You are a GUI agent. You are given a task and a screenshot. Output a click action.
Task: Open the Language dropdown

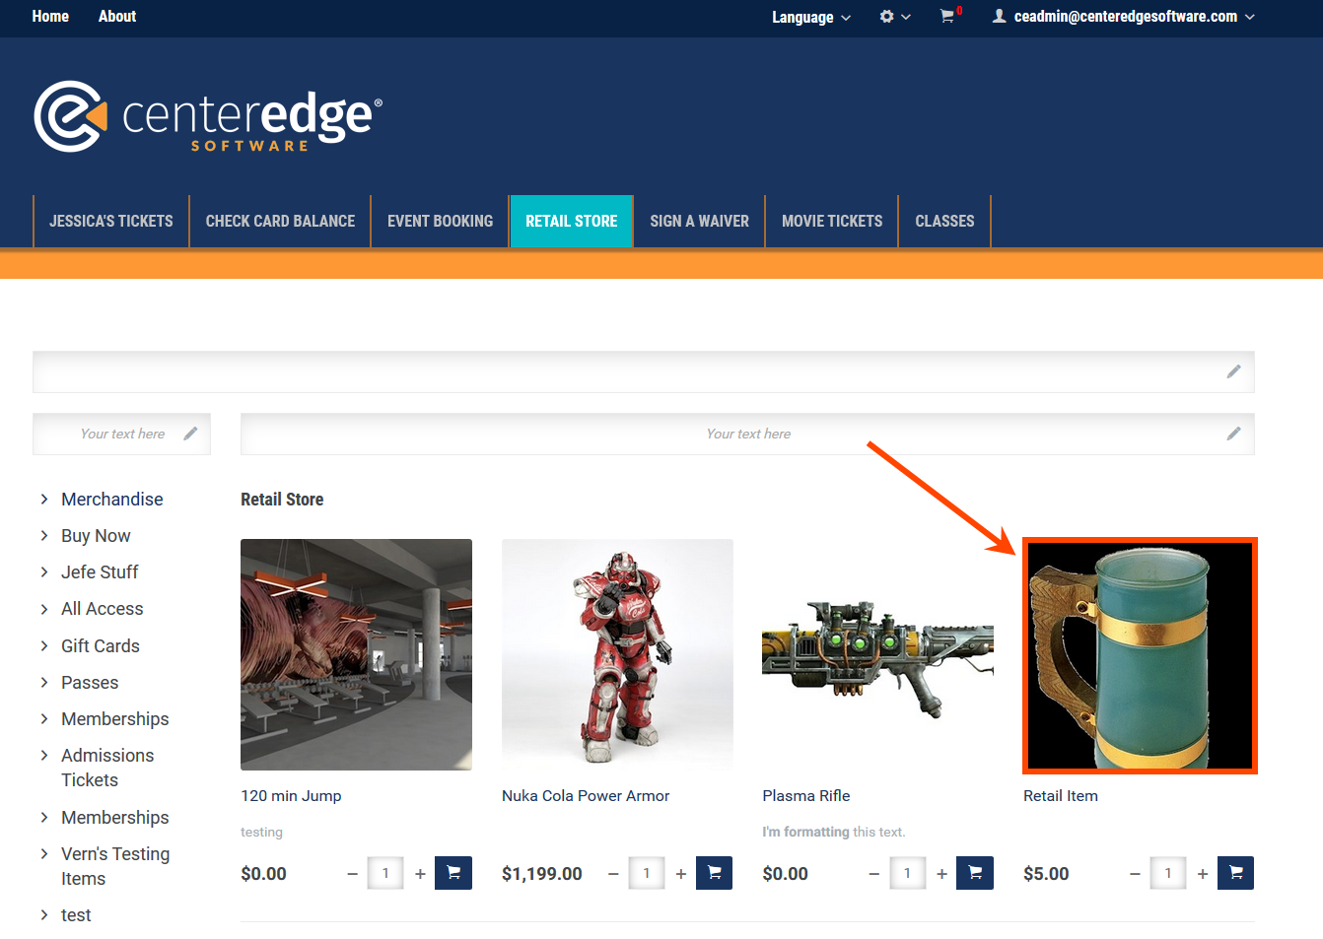click(x=811, y=17)
